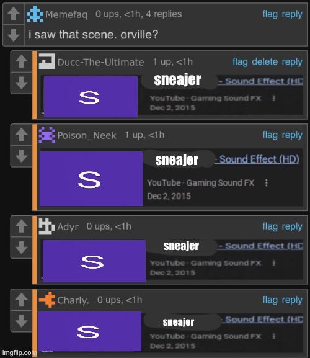The image size is (310, 358).
Task: Click purple S thumbnail in Charly.'s reply
Action: (90, 331)
